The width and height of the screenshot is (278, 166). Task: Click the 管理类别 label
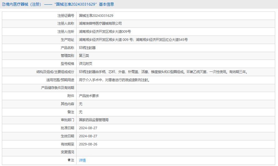tap(67, 56)
